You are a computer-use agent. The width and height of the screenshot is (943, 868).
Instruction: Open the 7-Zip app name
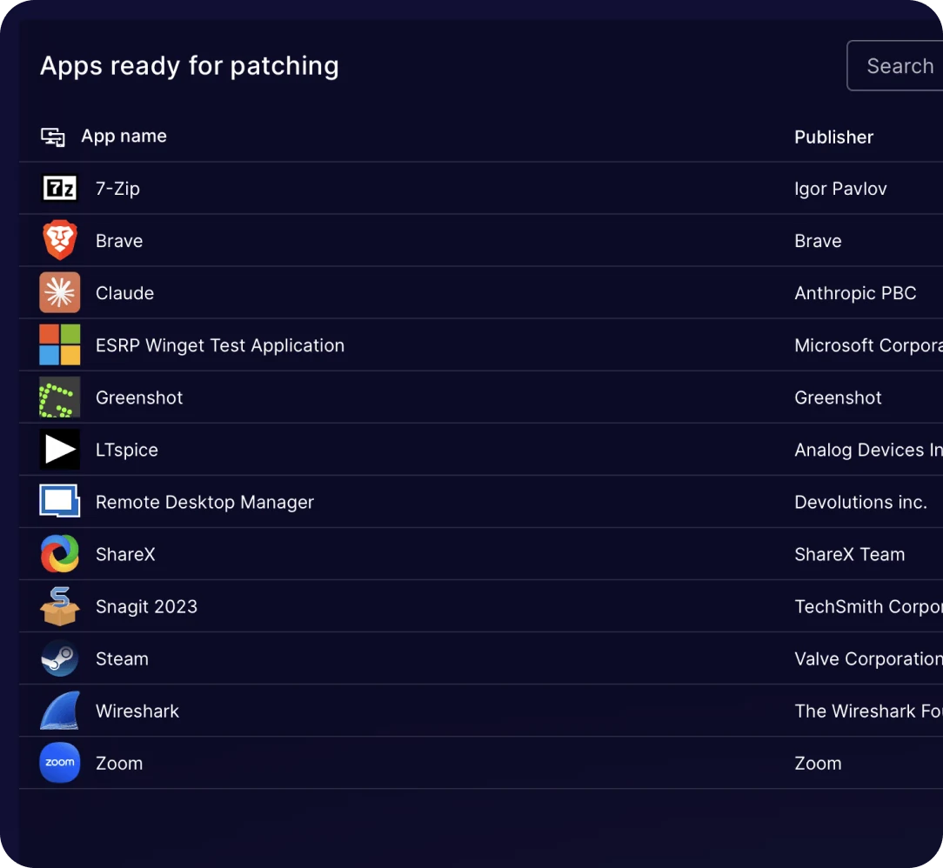118,189
